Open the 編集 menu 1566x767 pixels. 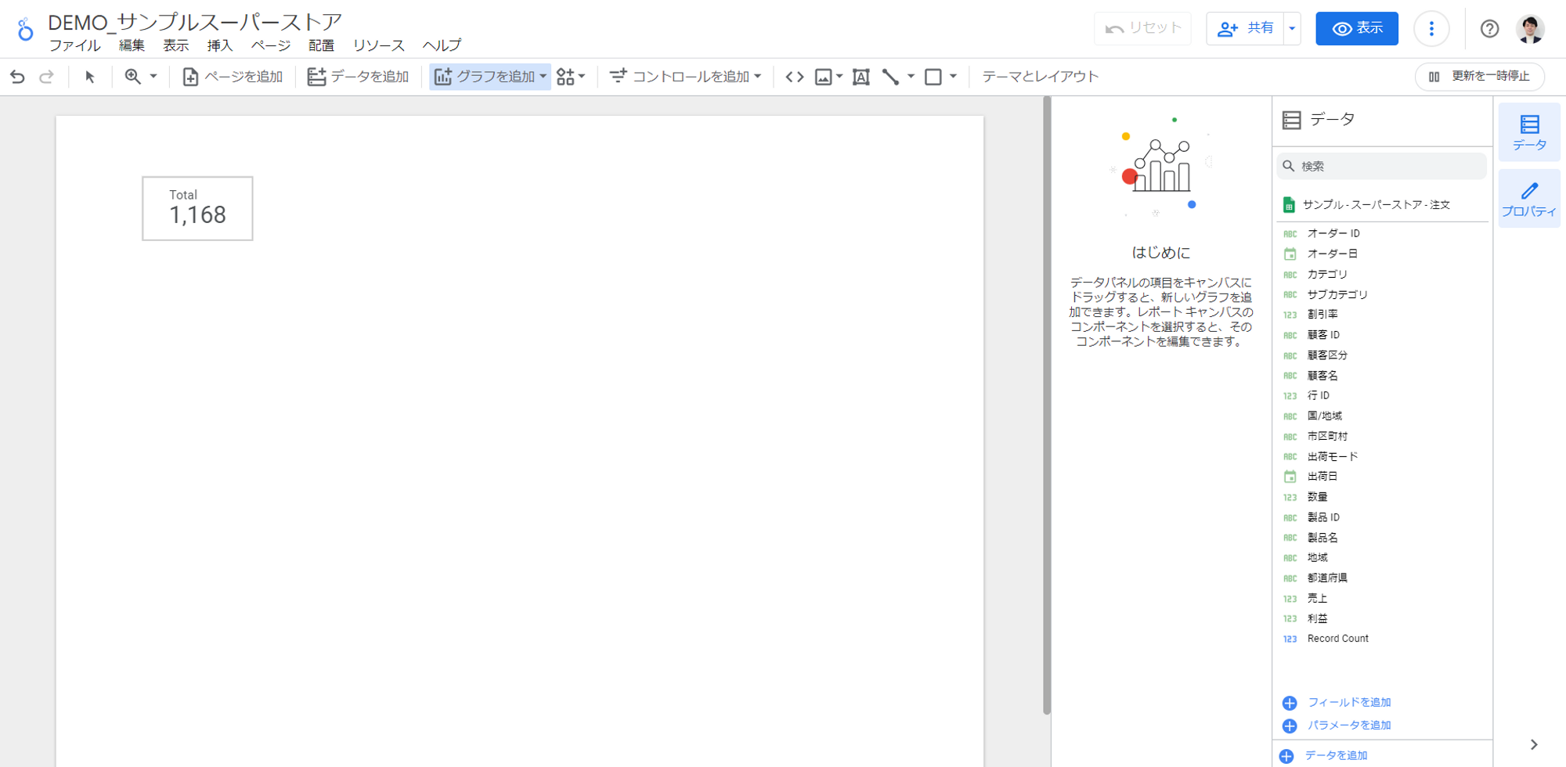(x=132, y=45)
